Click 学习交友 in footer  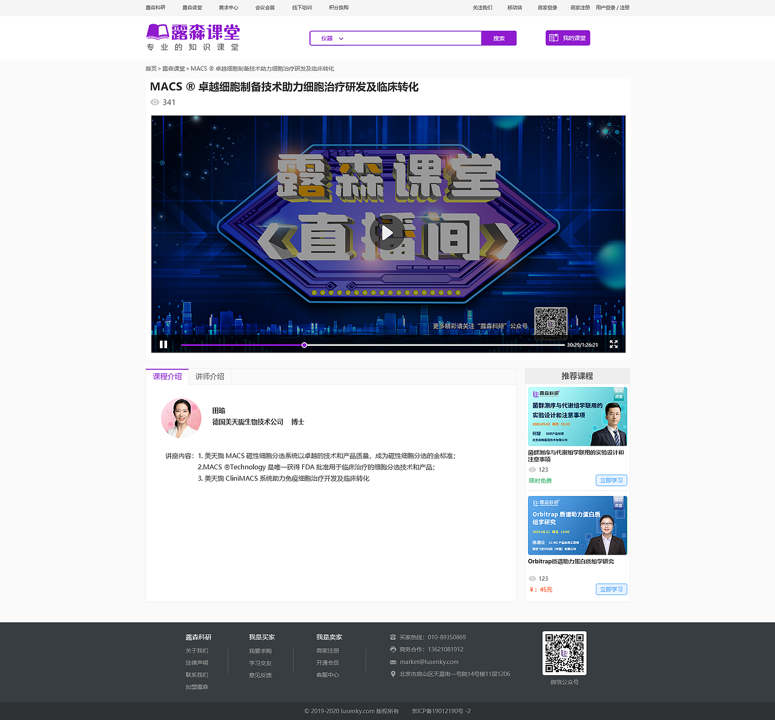(x=260, y=663)
